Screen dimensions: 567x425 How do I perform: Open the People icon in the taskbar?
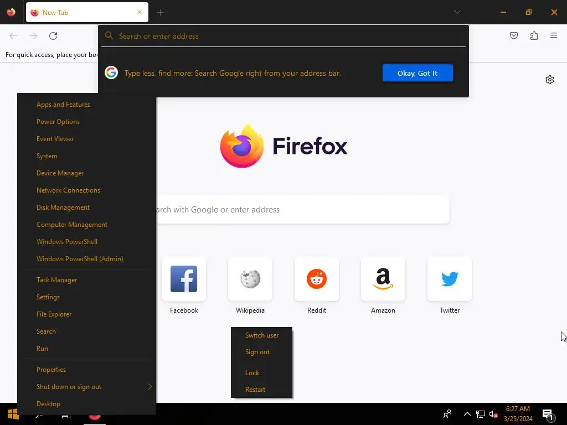(447, 414)
